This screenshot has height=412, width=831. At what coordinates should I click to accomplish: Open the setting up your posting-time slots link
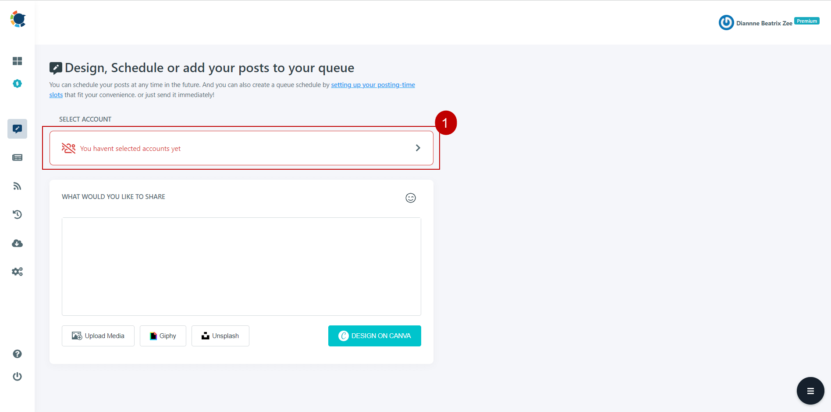point(373,84)
